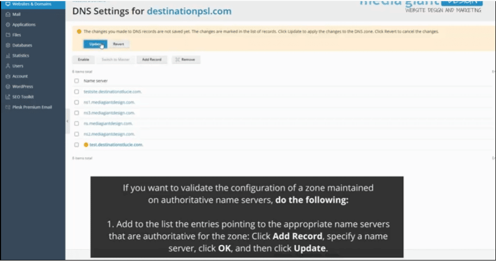
Task: Click the Websites & Domains monitor icon
Action: (8, 4)
